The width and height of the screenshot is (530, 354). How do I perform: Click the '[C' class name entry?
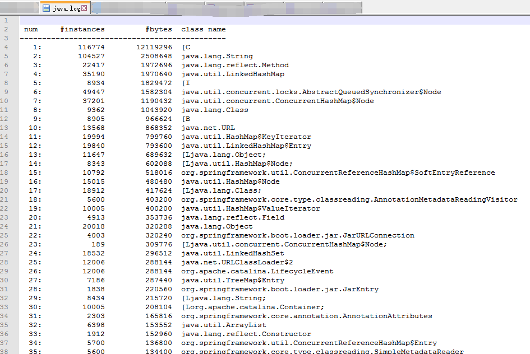click(x=186, y=47)
